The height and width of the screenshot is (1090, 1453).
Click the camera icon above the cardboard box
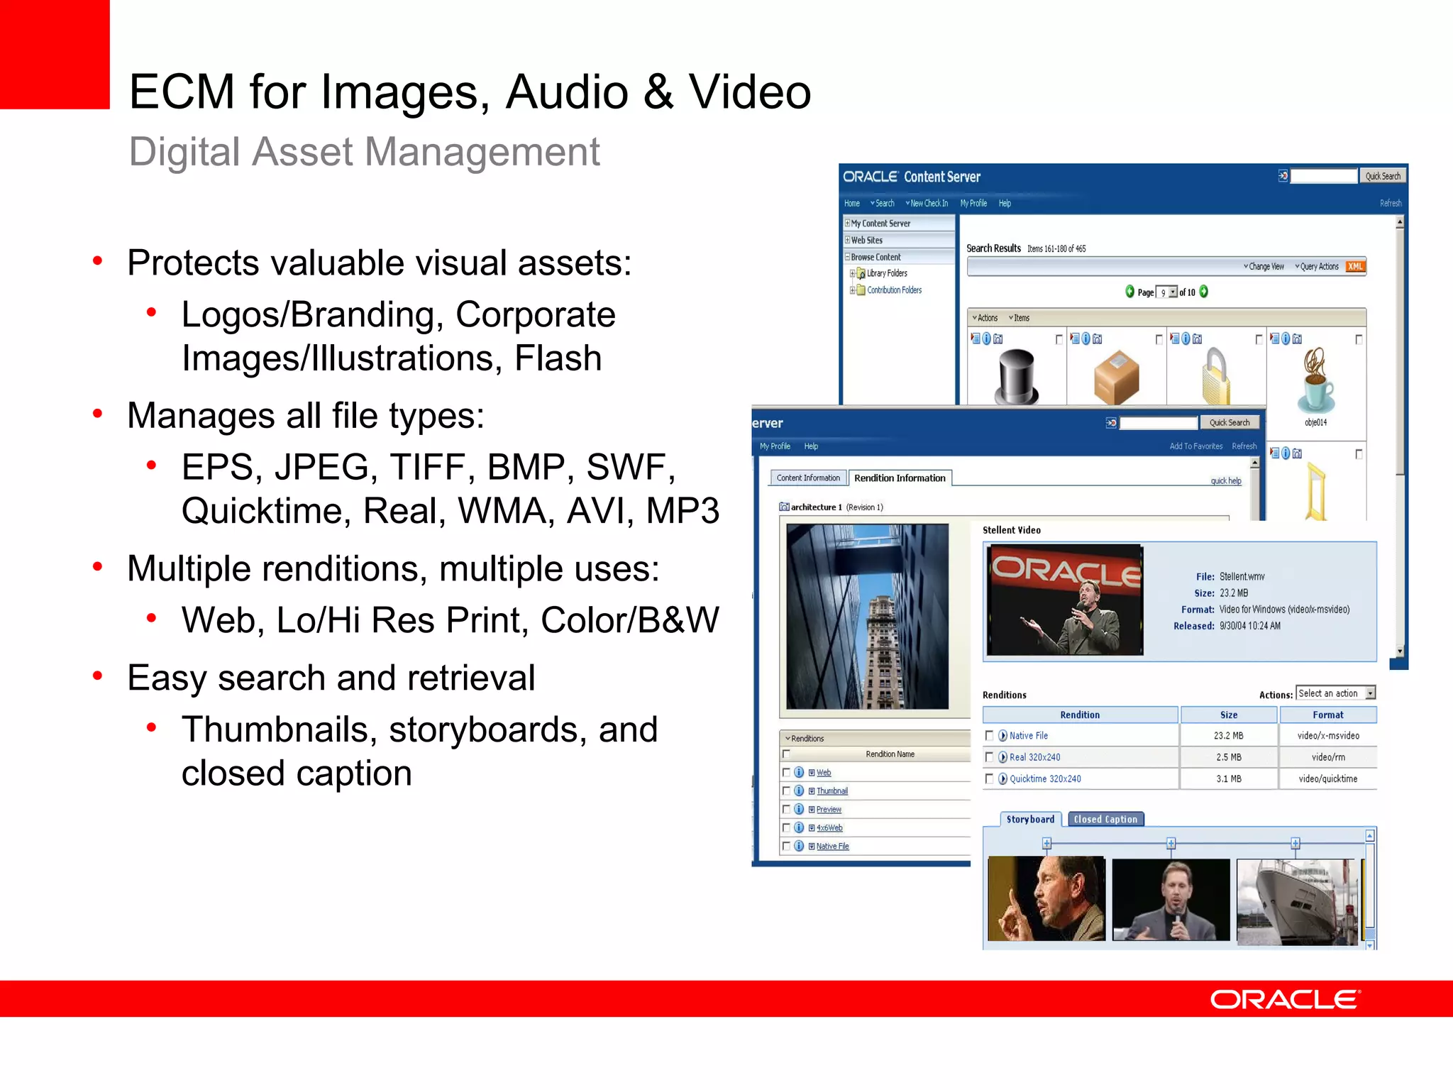click(x=1098, y=339)
